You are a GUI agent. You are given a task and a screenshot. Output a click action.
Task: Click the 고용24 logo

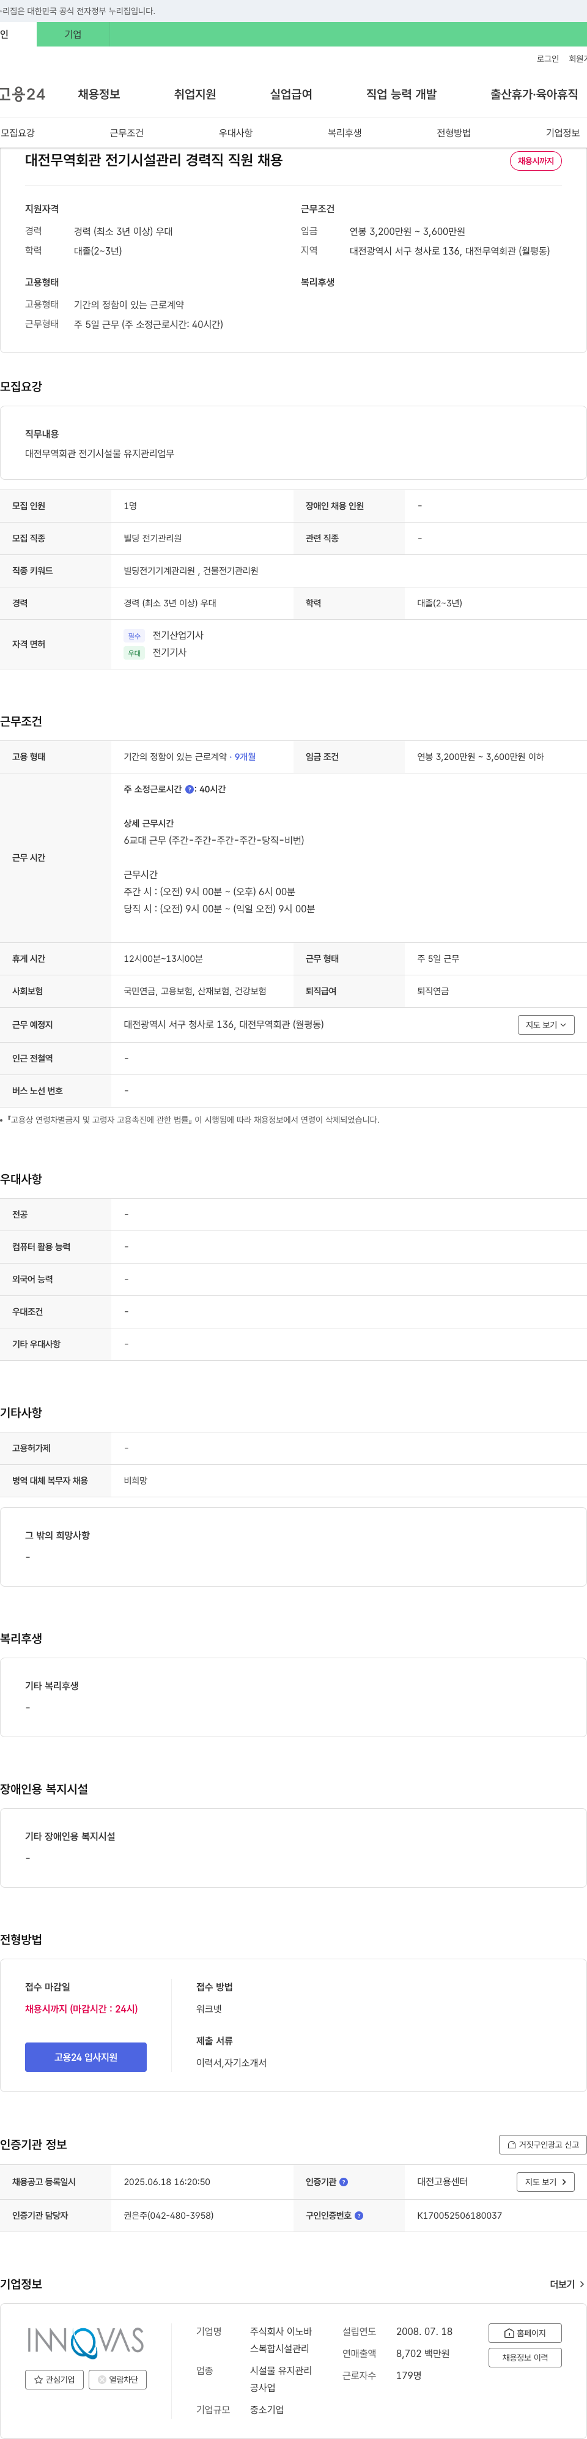tap(23, 94)
